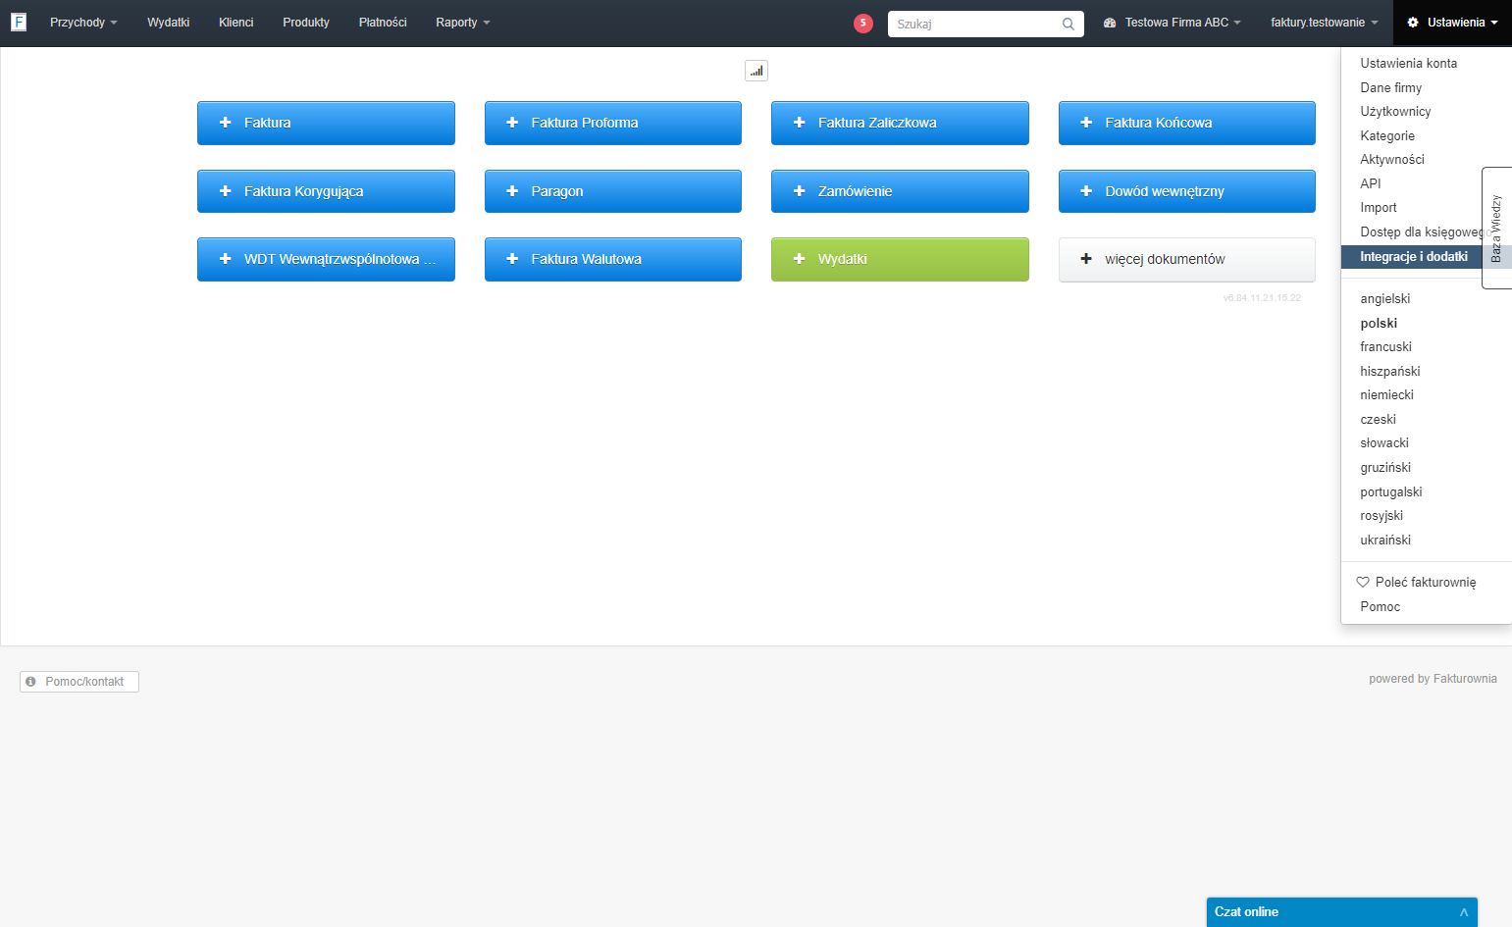Click the plus icon on więcej dokumentów
1512x927 pixels.
(x=1086, y=259)
